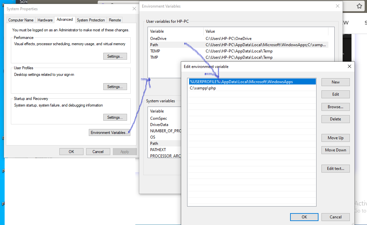Click the Move Up button

(335, 138)
